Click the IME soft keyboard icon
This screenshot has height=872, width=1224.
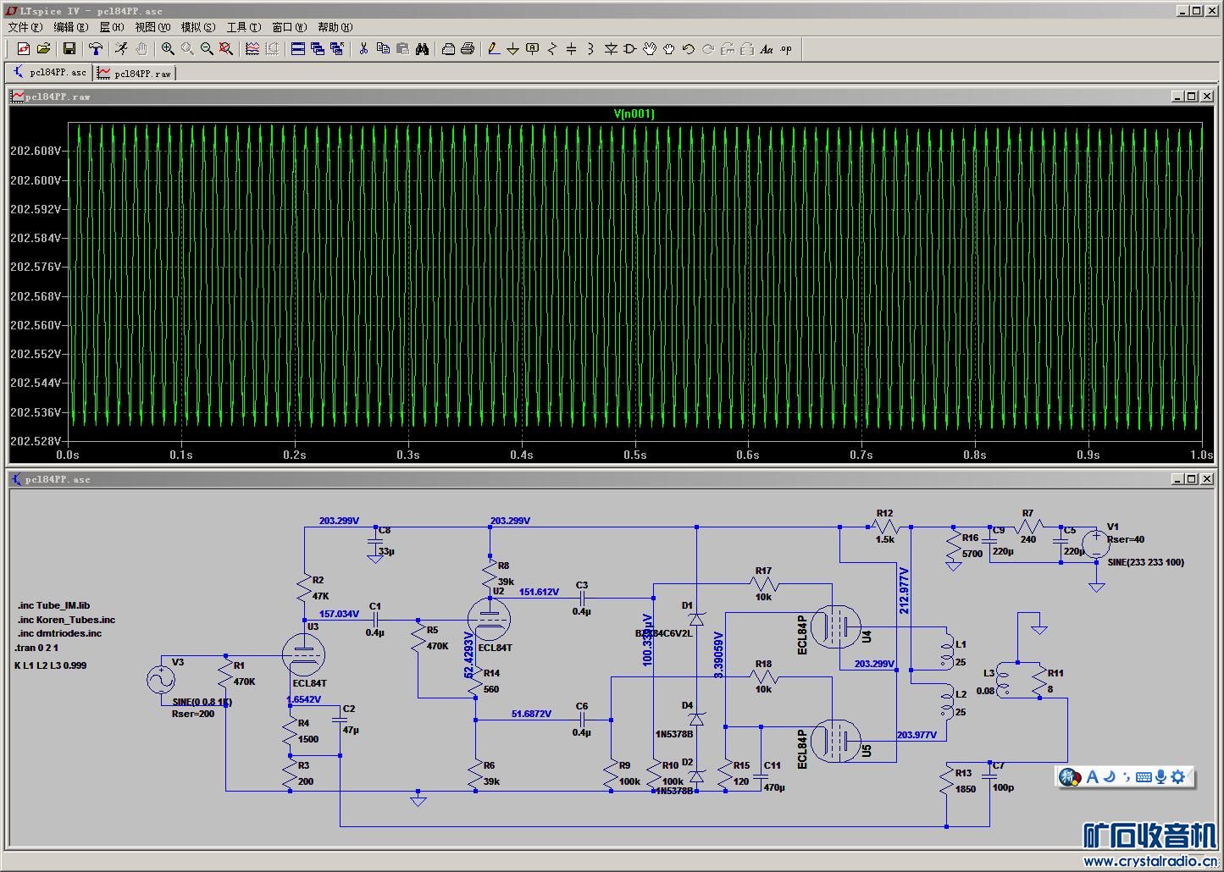[x=1144, y=776]
